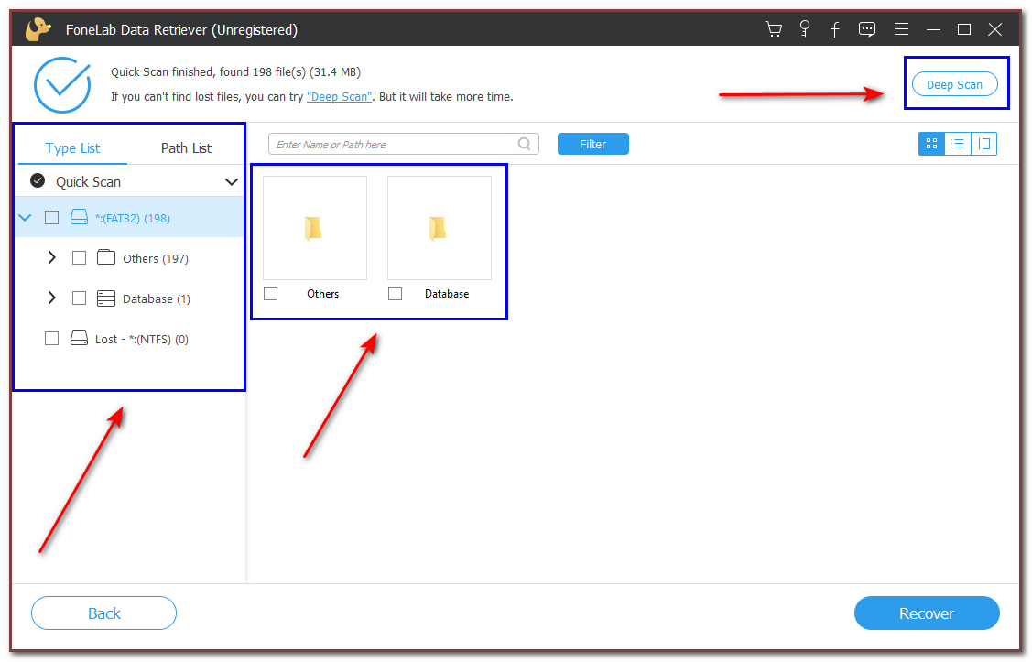
Task: Switch to the Path List tab
Action: (x=186, y=148)
